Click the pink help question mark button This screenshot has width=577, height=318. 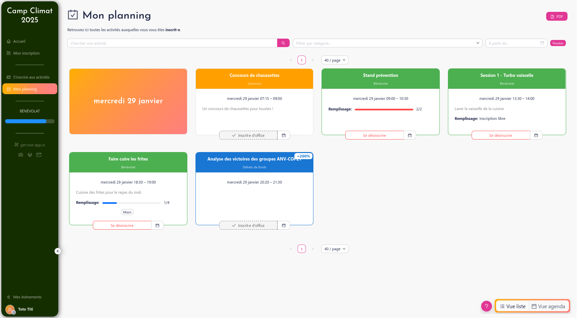point(486,306)
